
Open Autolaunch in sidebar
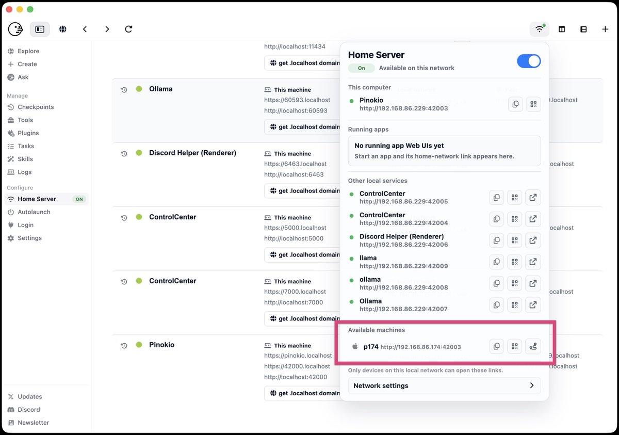[34, 212]
